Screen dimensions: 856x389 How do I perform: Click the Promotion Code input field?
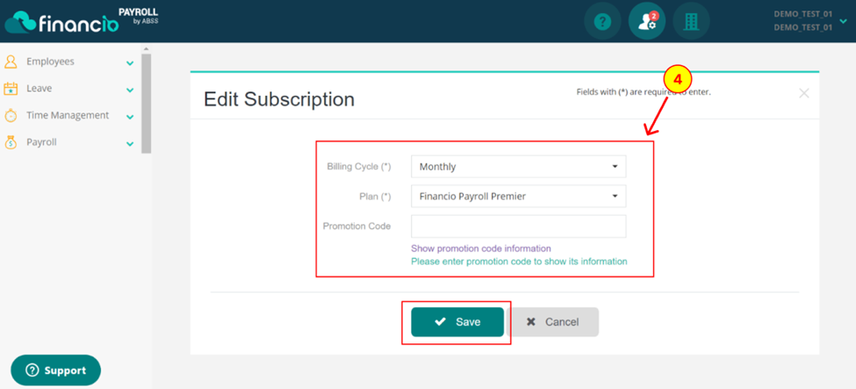click(x=519, y=227)
